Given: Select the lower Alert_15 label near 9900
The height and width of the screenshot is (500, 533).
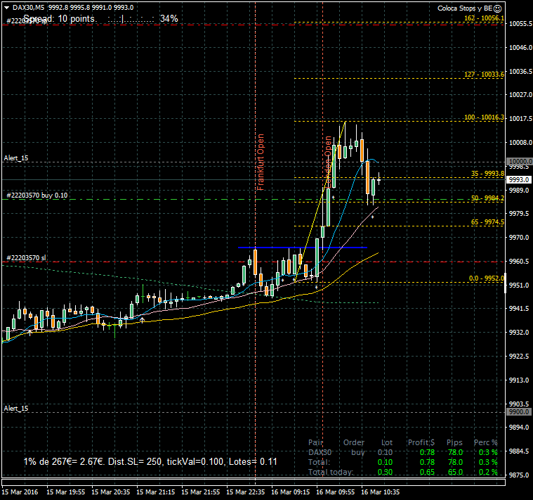Looking at the screenshot, I should pyautogui.click(x=16, y=408).
